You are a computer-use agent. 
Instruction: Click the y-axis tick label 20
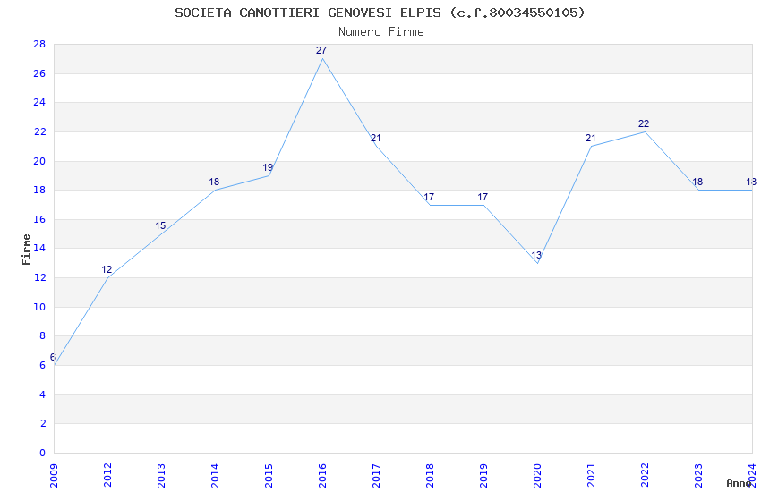click(x=39, y=161)
